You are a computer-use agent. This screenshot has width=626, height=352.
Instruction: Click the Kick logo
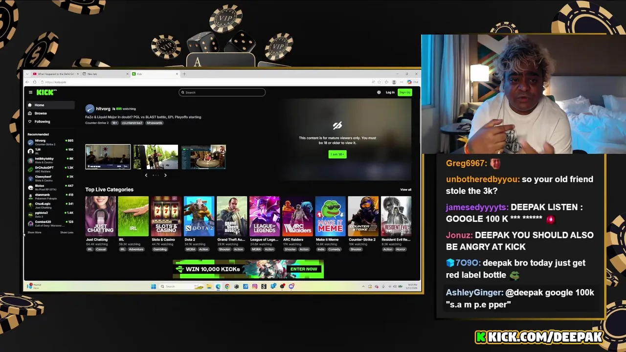(46, 92)
